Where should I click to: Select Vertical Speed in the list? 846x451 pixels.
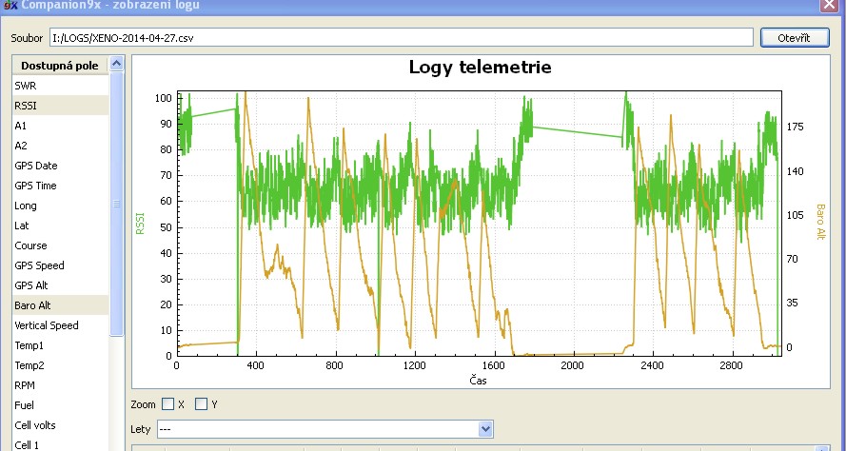pos(46,325)
